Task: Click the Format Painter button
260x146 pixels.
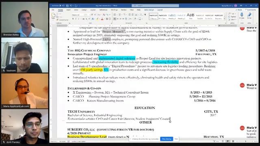Action: coord(62,20)
